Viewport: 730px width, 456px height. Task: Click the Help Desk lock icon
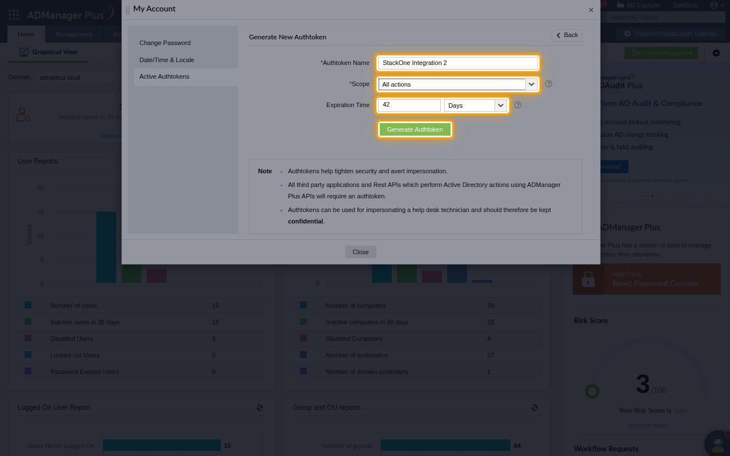point(588,279)
